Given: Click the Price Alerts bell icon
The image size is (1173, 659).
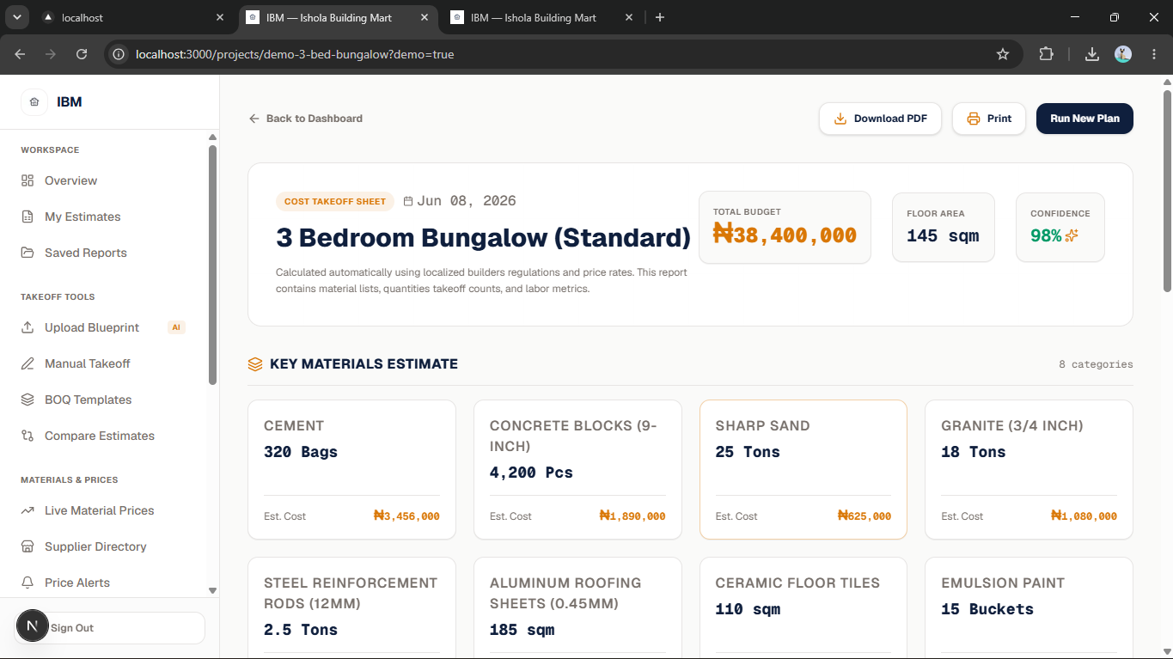Looking at the screenshot, I should click(27, 583).
